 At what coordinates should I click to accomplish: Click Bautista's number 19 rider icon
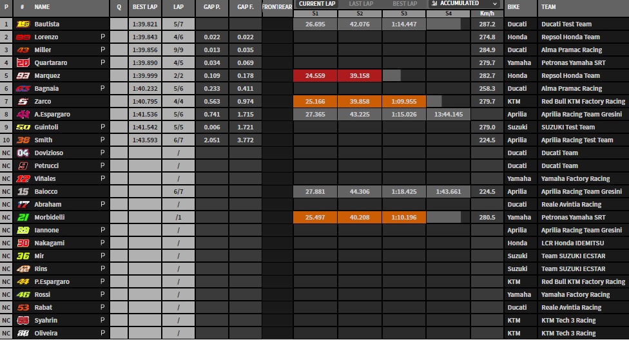click(x=23, y=24)
